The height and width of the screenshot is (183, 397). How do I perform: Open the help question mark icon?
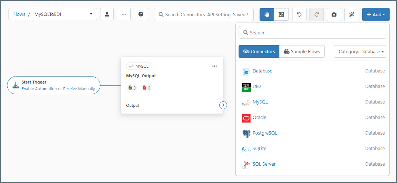pos(141,14)
